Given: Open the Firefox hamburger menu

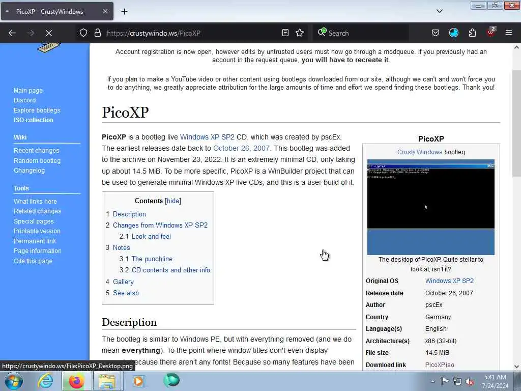Looking at the screenshot, I should point(509,33).
